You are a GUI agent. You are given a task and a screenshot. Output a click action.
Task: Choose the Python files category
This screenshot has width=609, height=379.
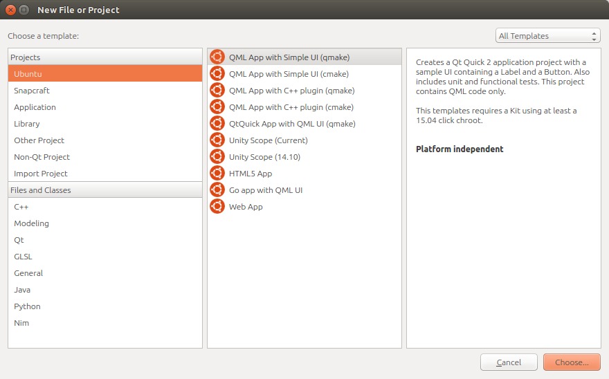[105, 306]
